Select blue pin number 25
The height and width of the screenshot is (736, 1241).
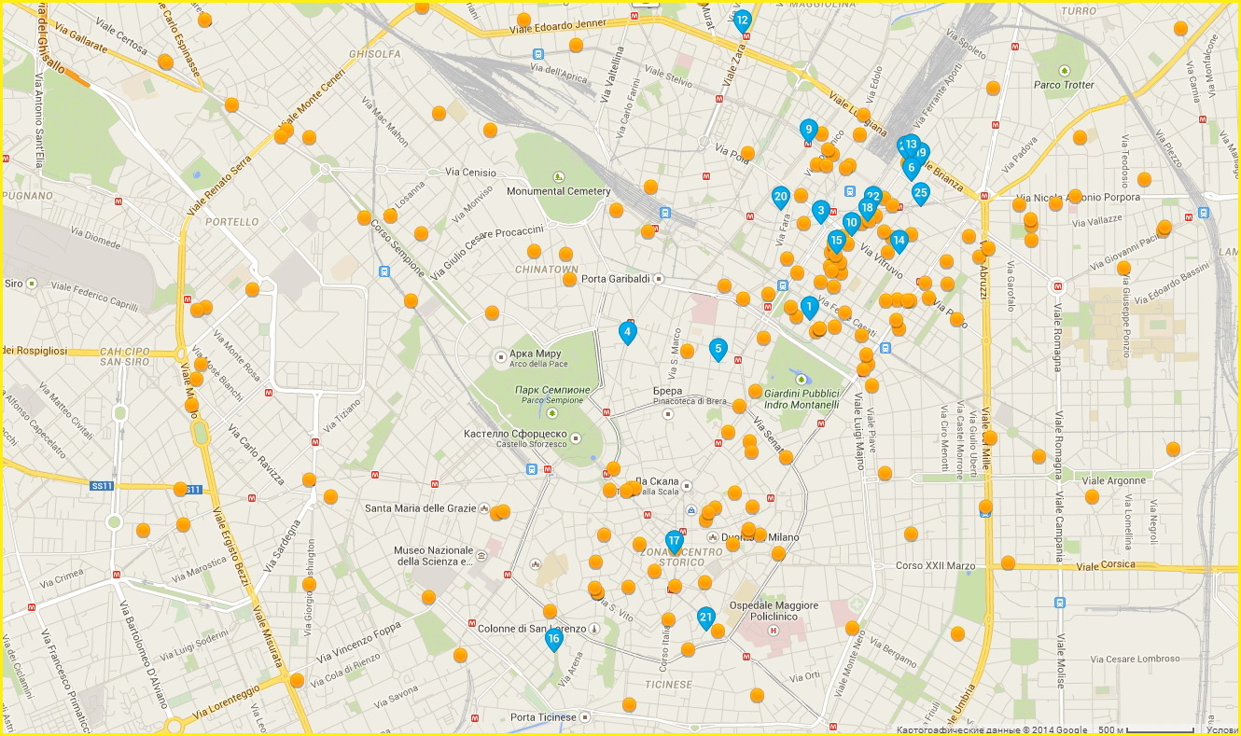tap(921, 195)
